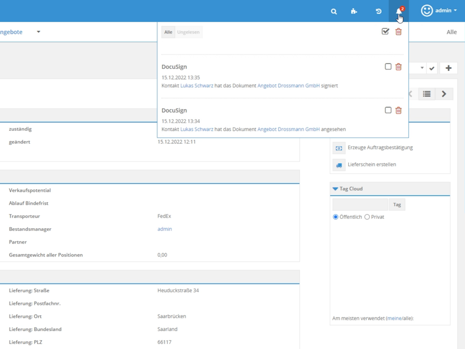Click in the tag name input field
Viewport: 465px width, 349px height.
pos(360,205)
